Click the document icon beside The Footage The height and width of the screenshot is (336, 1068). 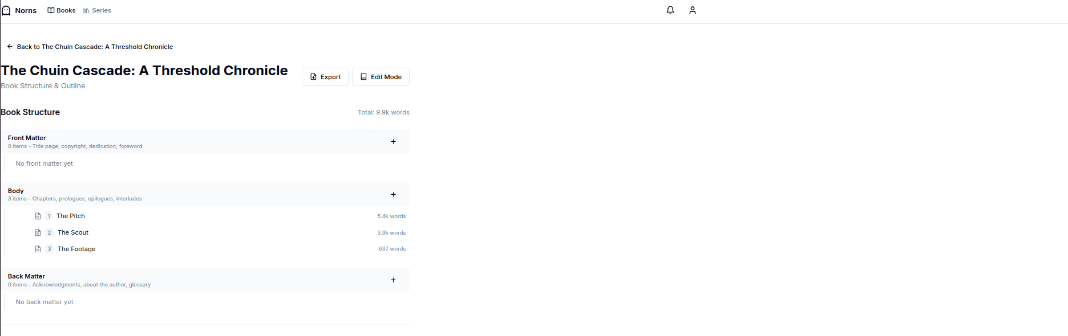(38, 249)
